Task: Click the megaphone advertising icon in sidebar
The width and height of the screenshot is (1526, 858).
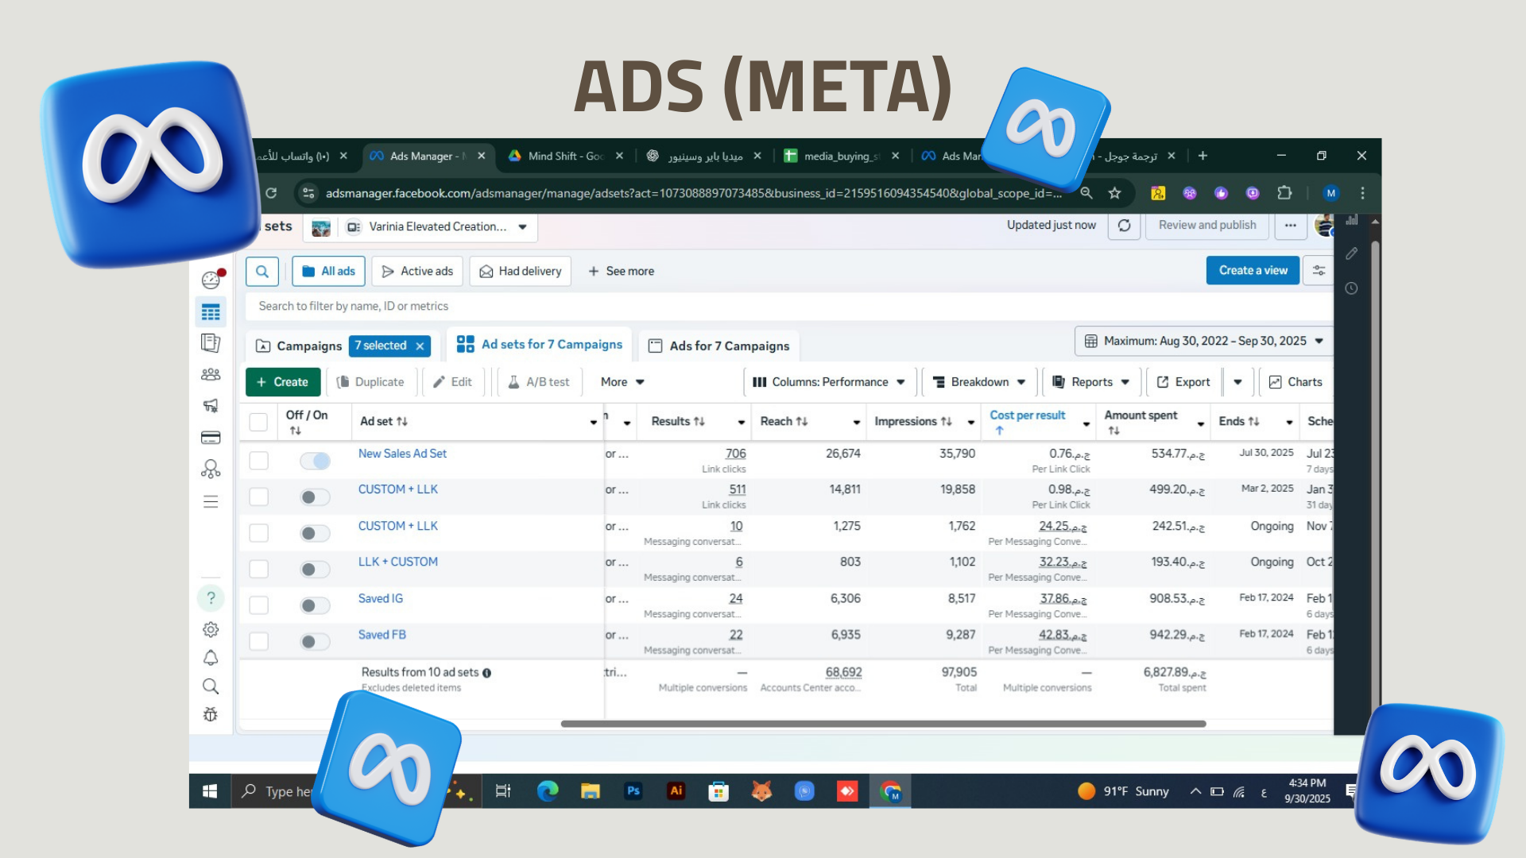Action: click(x=211, y=406)
